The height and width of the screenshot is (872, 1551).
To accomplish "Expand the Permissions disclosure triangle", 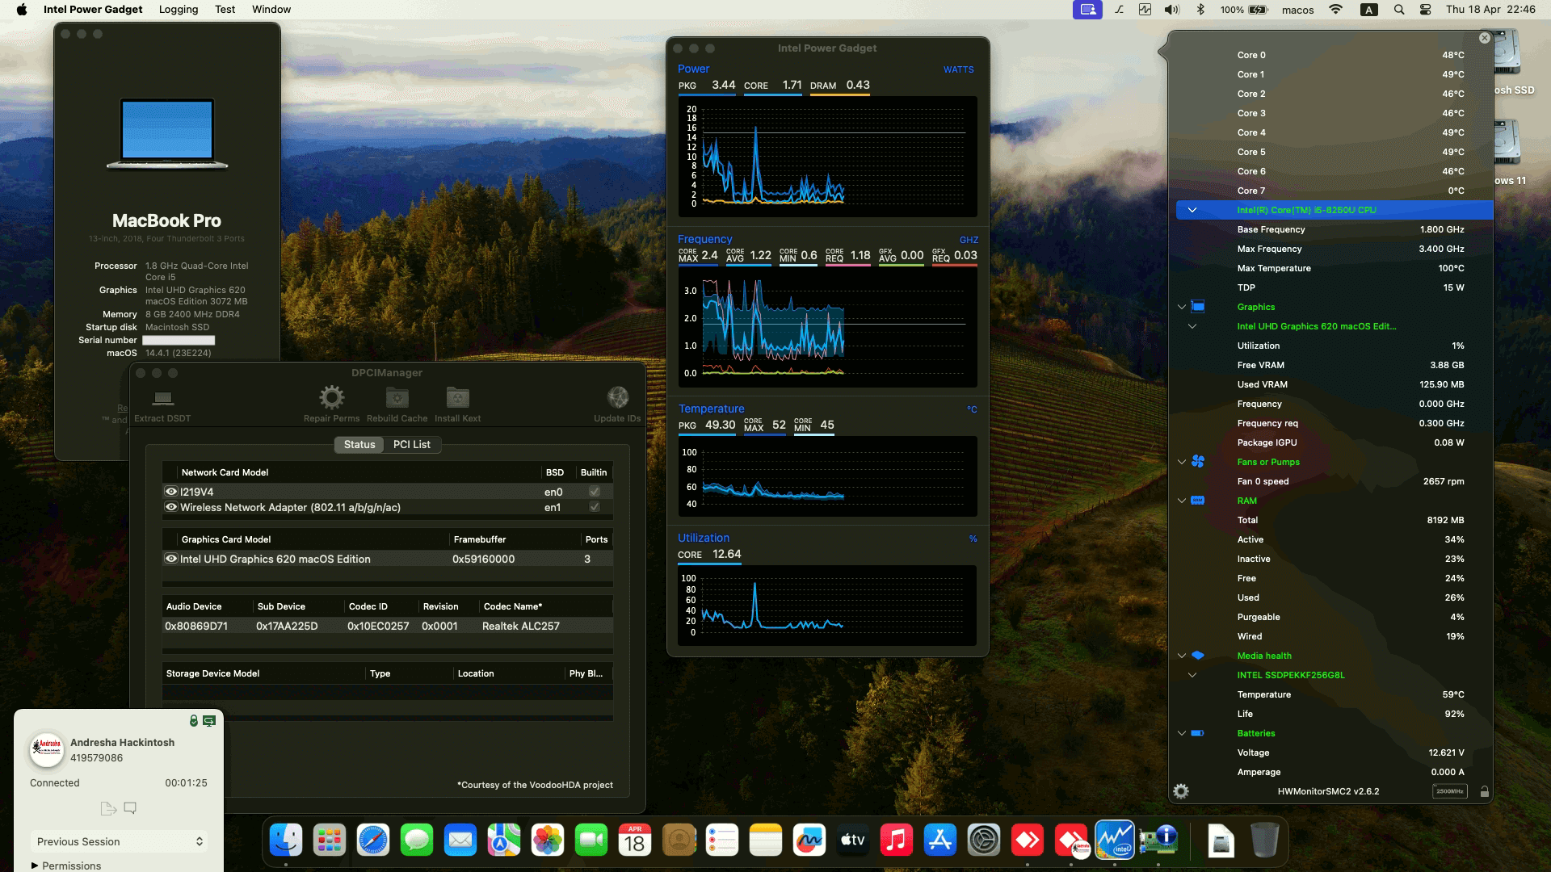I will coord(32,865).
